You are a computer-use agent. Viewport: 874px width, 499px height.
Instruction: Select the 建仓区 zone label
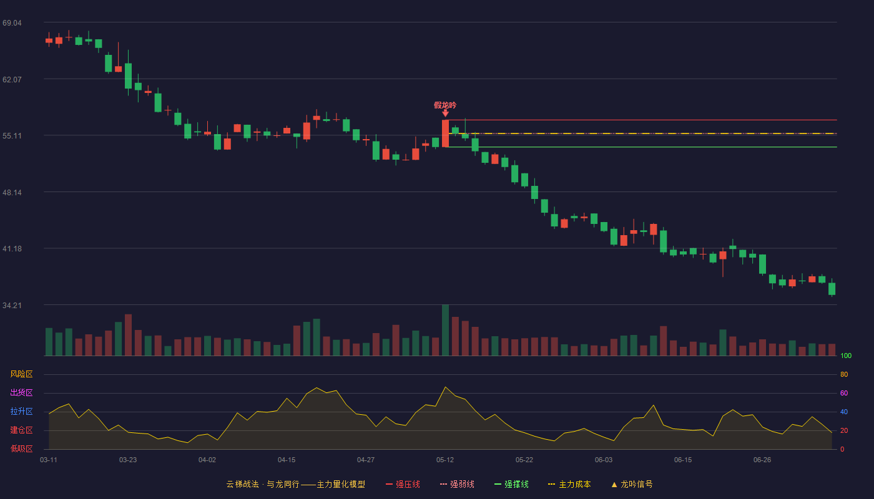(21, 430)
